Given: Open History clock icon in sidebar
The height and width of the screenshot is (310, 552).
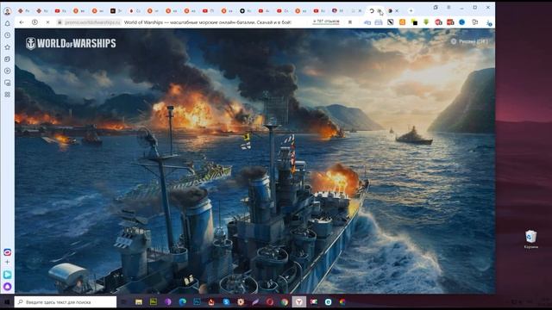Looking at the screenshot, I should click(8, 35).
